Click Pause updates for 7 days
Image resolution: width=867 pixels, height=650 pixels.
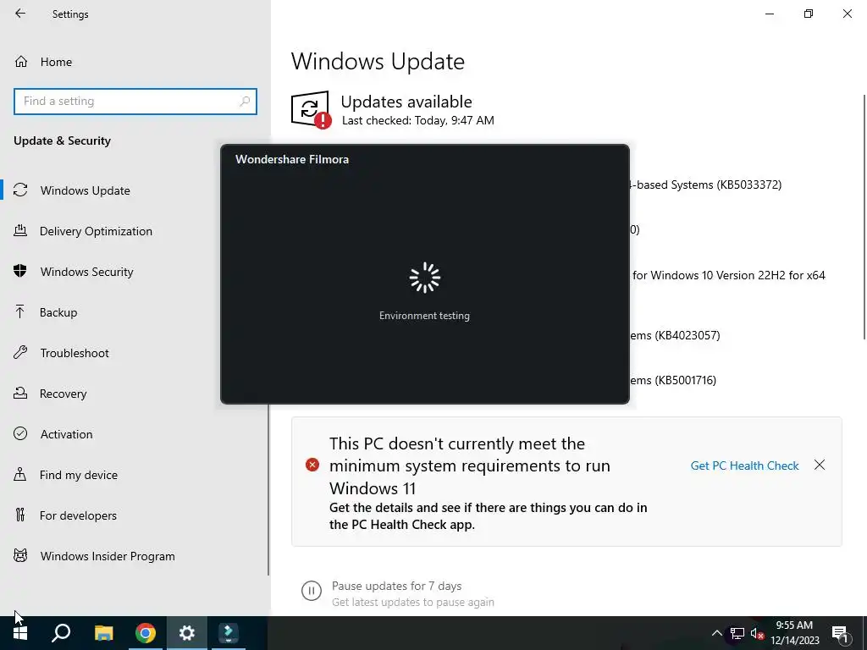pyautogui.click(x=396, y=586)
